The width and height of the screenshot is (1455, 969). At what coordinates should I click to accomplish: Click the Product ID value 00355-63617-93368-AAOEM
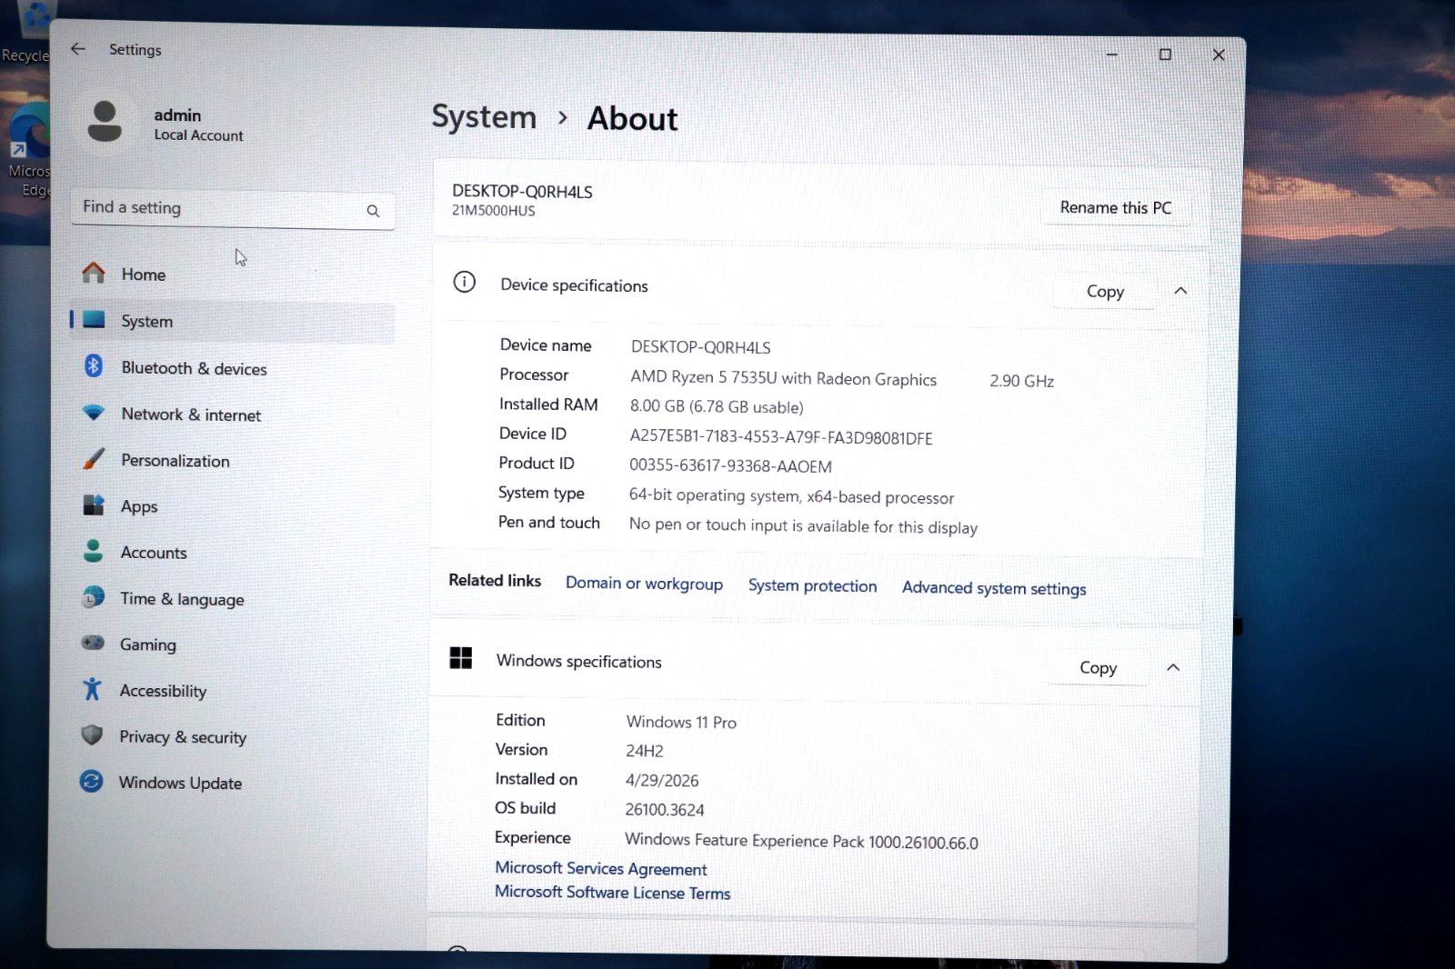[730, 465]
